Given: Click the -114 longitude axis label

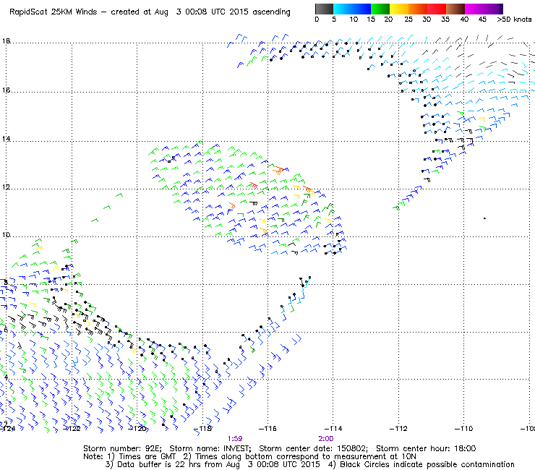Looking at the screenshot, I should tap(333, 429).
